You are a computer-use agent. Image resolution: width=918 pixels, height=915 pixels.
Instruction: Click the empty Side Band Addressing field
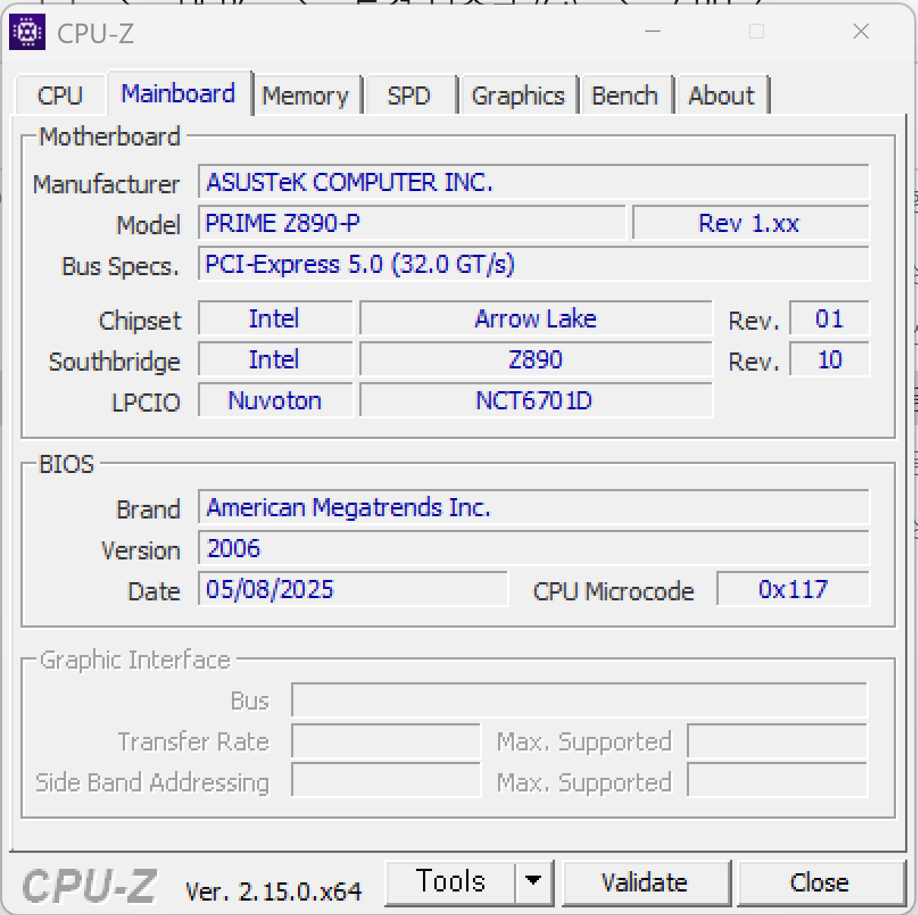[x=386, y=781]
